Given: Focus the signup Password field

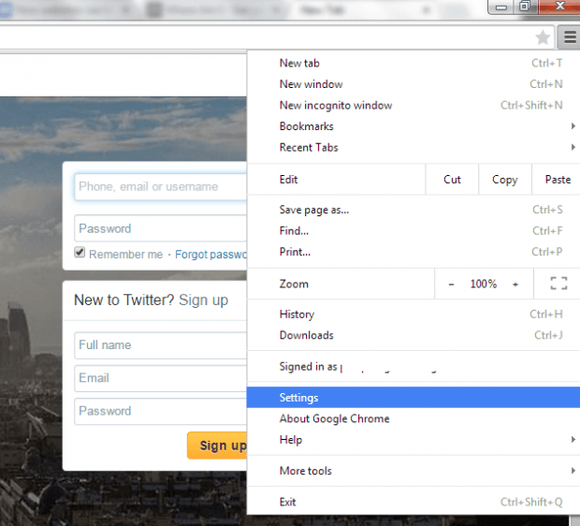Looking at the screenshot, I should tap(161, 411).
